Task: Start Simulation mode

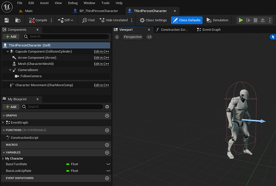Action: pos(217,20)
